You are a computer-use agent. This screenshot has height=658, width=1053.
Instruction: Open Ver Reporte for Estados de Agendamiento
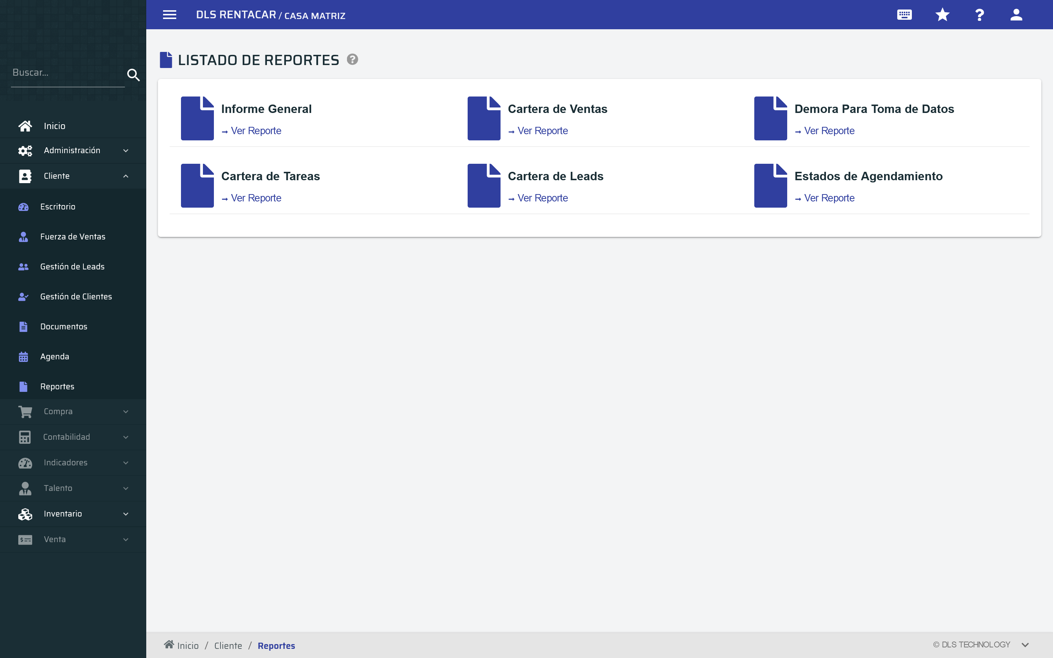tap(829, 198)
